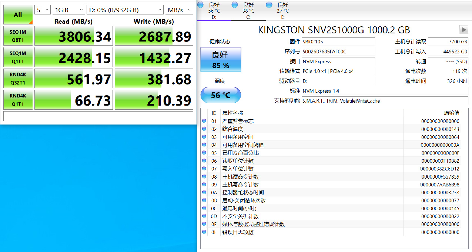Click the status orb for attribute 0B 启动-关闭循环次数

click(204, 200)
